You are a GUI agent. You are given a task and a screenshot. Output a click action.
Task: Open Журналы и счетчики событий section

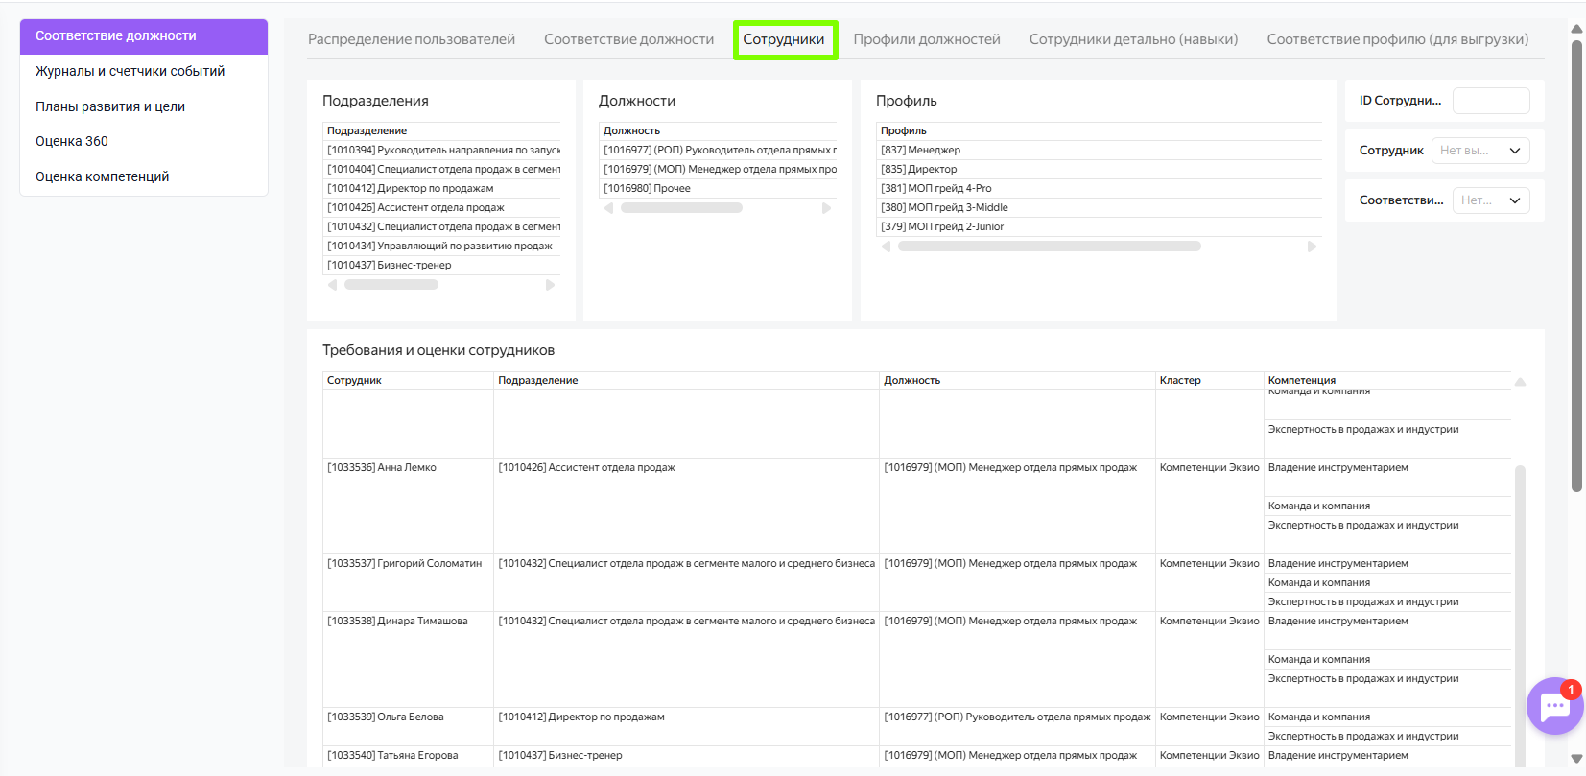(x=130, y=71)
